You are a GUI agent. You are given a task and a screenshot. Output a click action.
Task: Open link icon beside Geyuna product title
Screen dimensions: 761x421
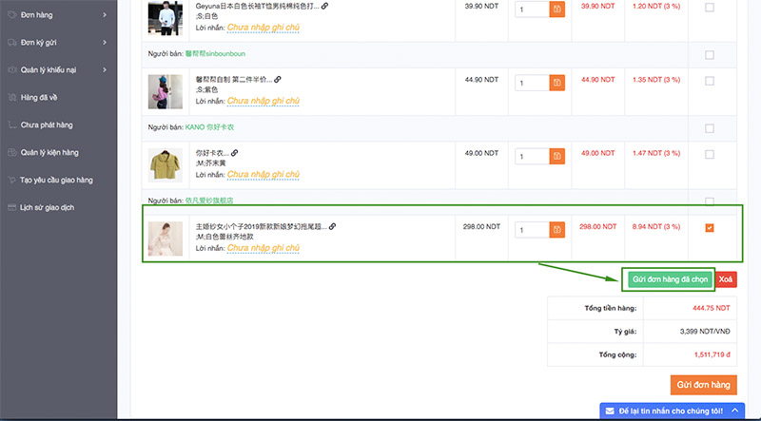point(324,7)
